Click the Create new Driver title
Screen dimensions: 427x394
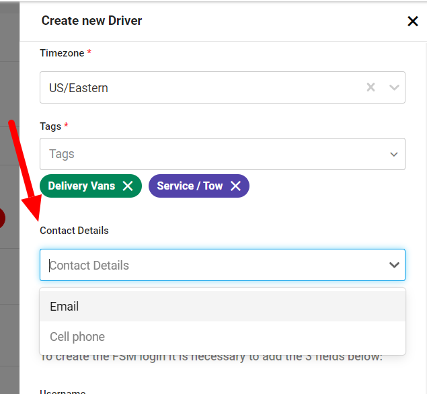point(91,21)
